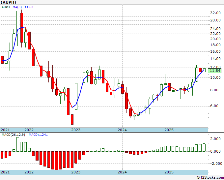This screenshot has width=224, height=180.
Task: Click the tallest green MACD bar in 2021
Action: pos(18,144)
